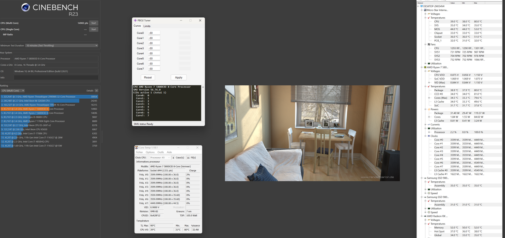Click the Powers flame icon
The height and width of the screenshot is (238, 505).
pyautogui.click(x=429, y=109)
